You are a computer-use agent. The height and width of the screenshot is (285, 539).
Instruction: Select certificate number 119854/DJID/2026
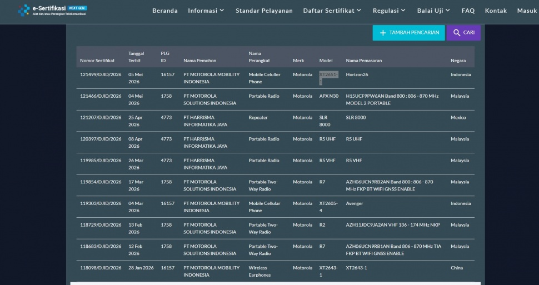point(101,182)
